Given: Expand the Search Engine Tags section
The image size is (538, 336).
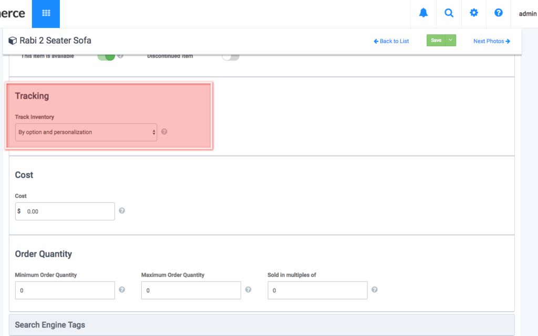Looking at the screenshot, I should point(262,325).
